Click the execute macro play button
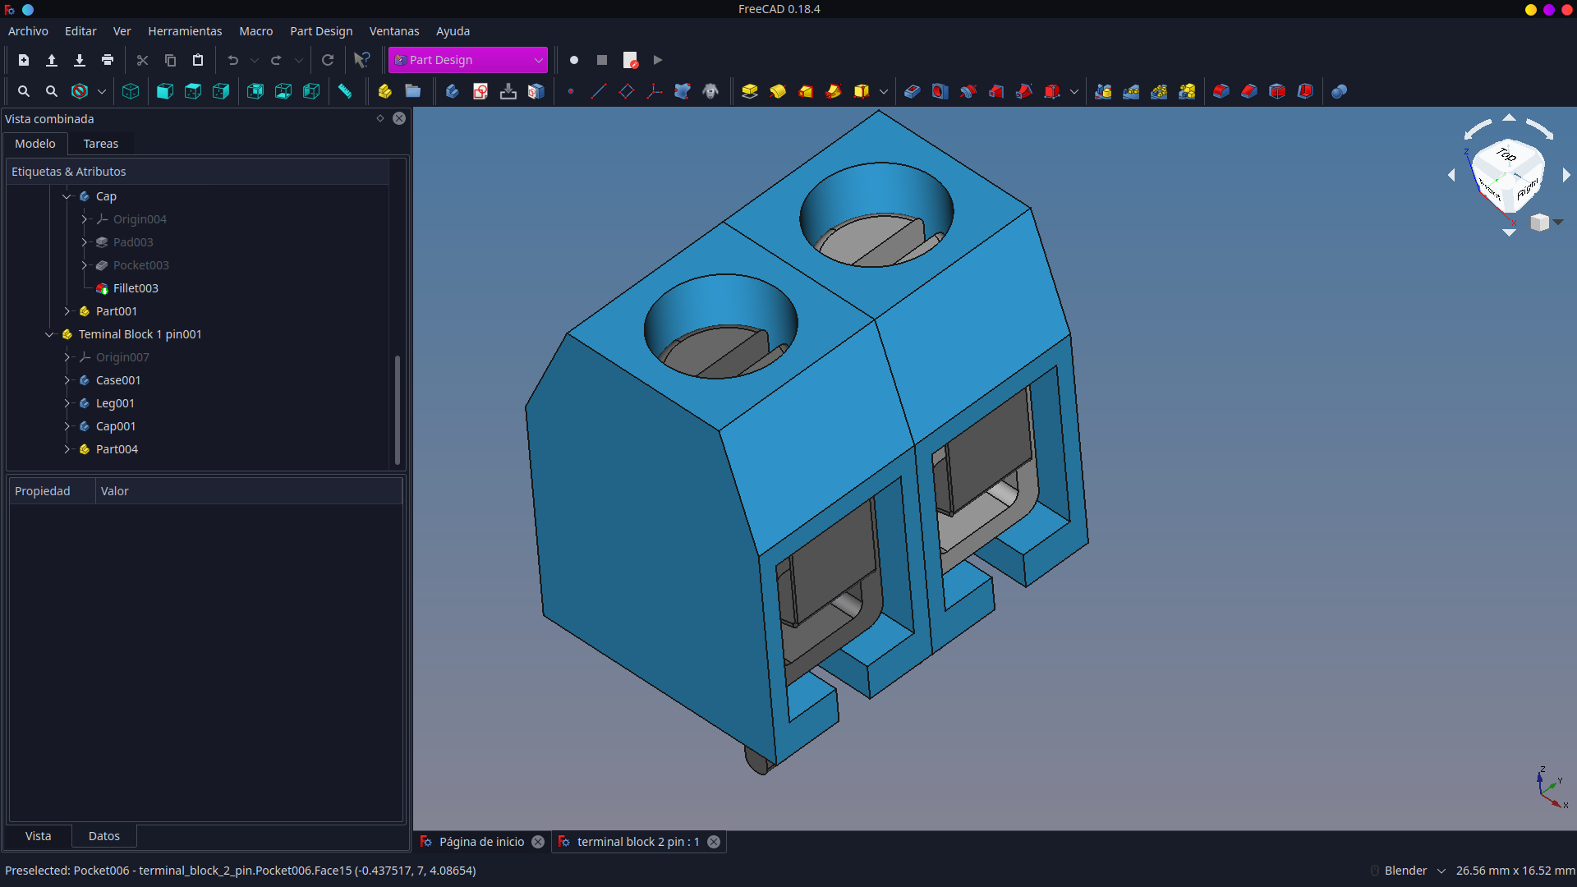 (x=658, y=60)
